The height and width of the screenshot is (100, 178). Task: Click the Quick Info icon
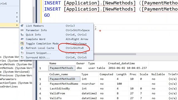pyautogui.click(x=22, y=35)
